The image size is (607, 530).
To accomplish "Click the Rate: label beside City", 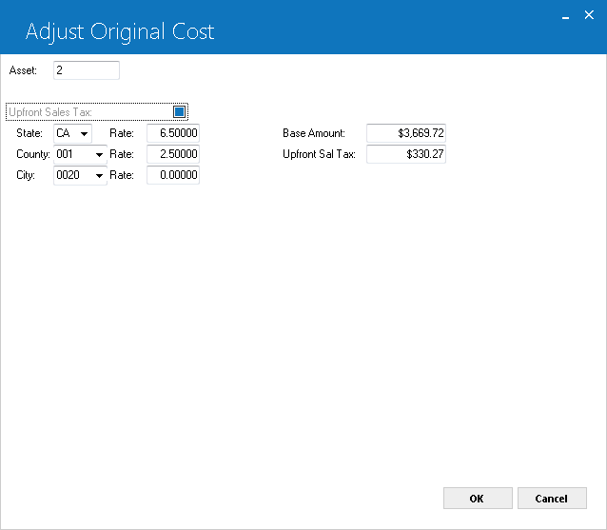I will (122, 175).
